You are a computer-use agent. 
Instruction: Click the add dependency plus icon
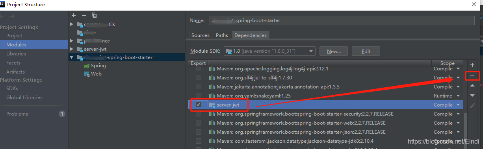pyautogui.click(x=473, y=65)
